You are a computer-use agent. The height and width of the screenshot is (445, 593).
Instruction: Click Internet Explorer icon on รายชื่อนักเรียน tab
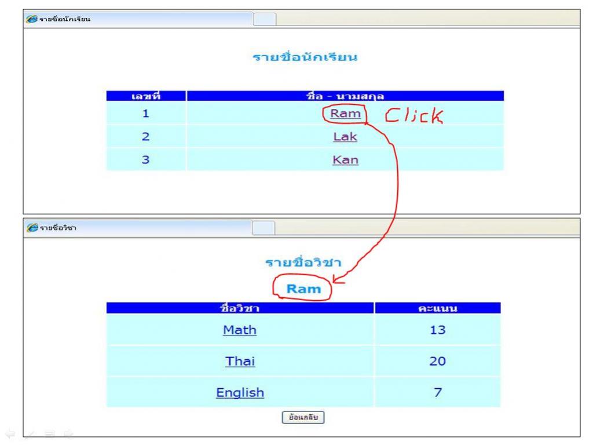coord(32,19)
